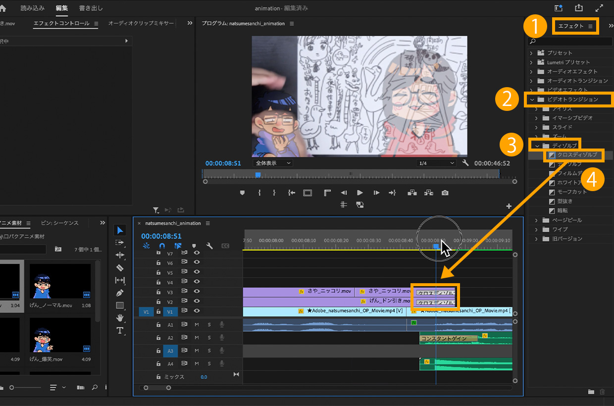
Task: Switch to the 読み込み tab
Action: pyautogui.click(x=33, y=8)
